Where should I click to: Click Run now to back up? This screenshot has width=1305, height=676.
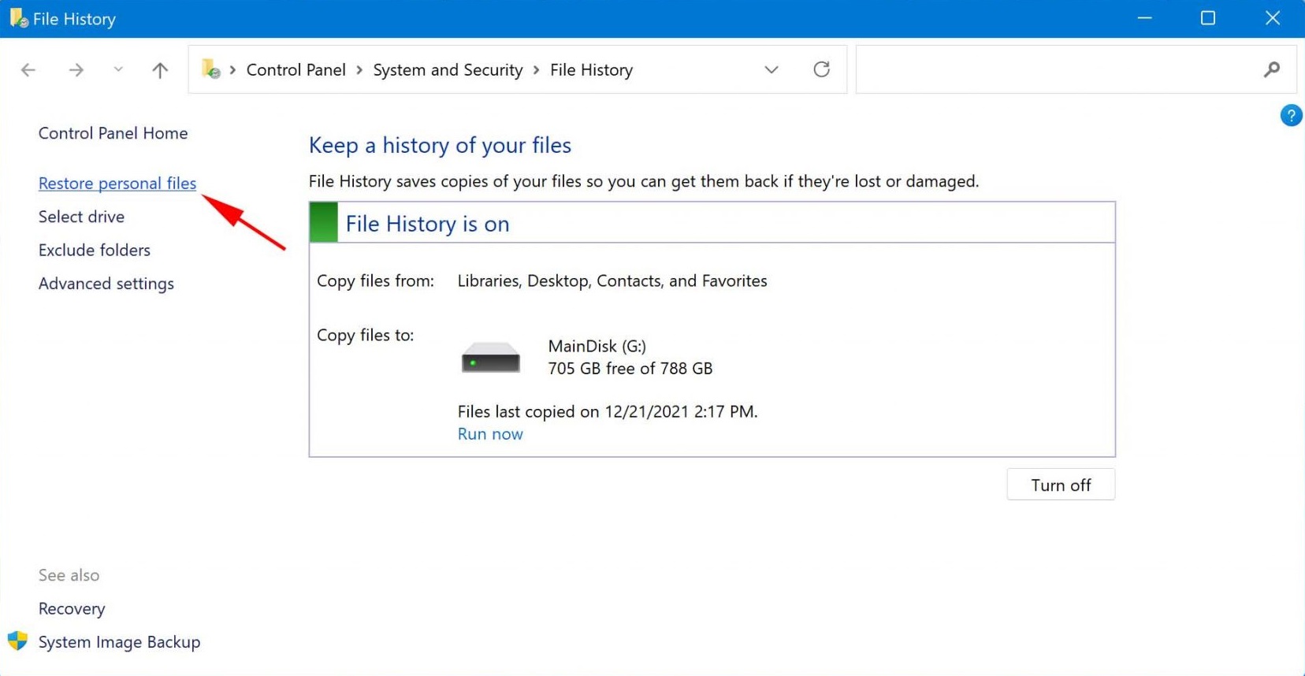tap(490, 434)
